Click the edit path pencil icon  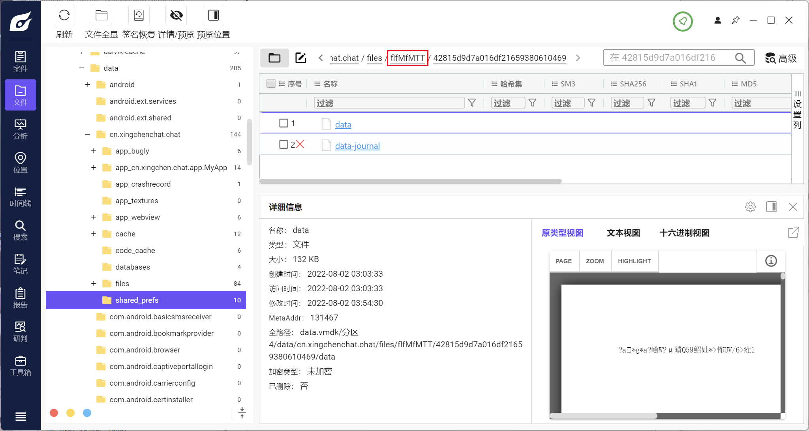pos(301,58)
